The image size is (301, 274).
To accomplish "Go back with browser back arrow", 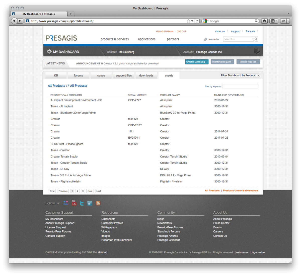I will pos(14,21).
